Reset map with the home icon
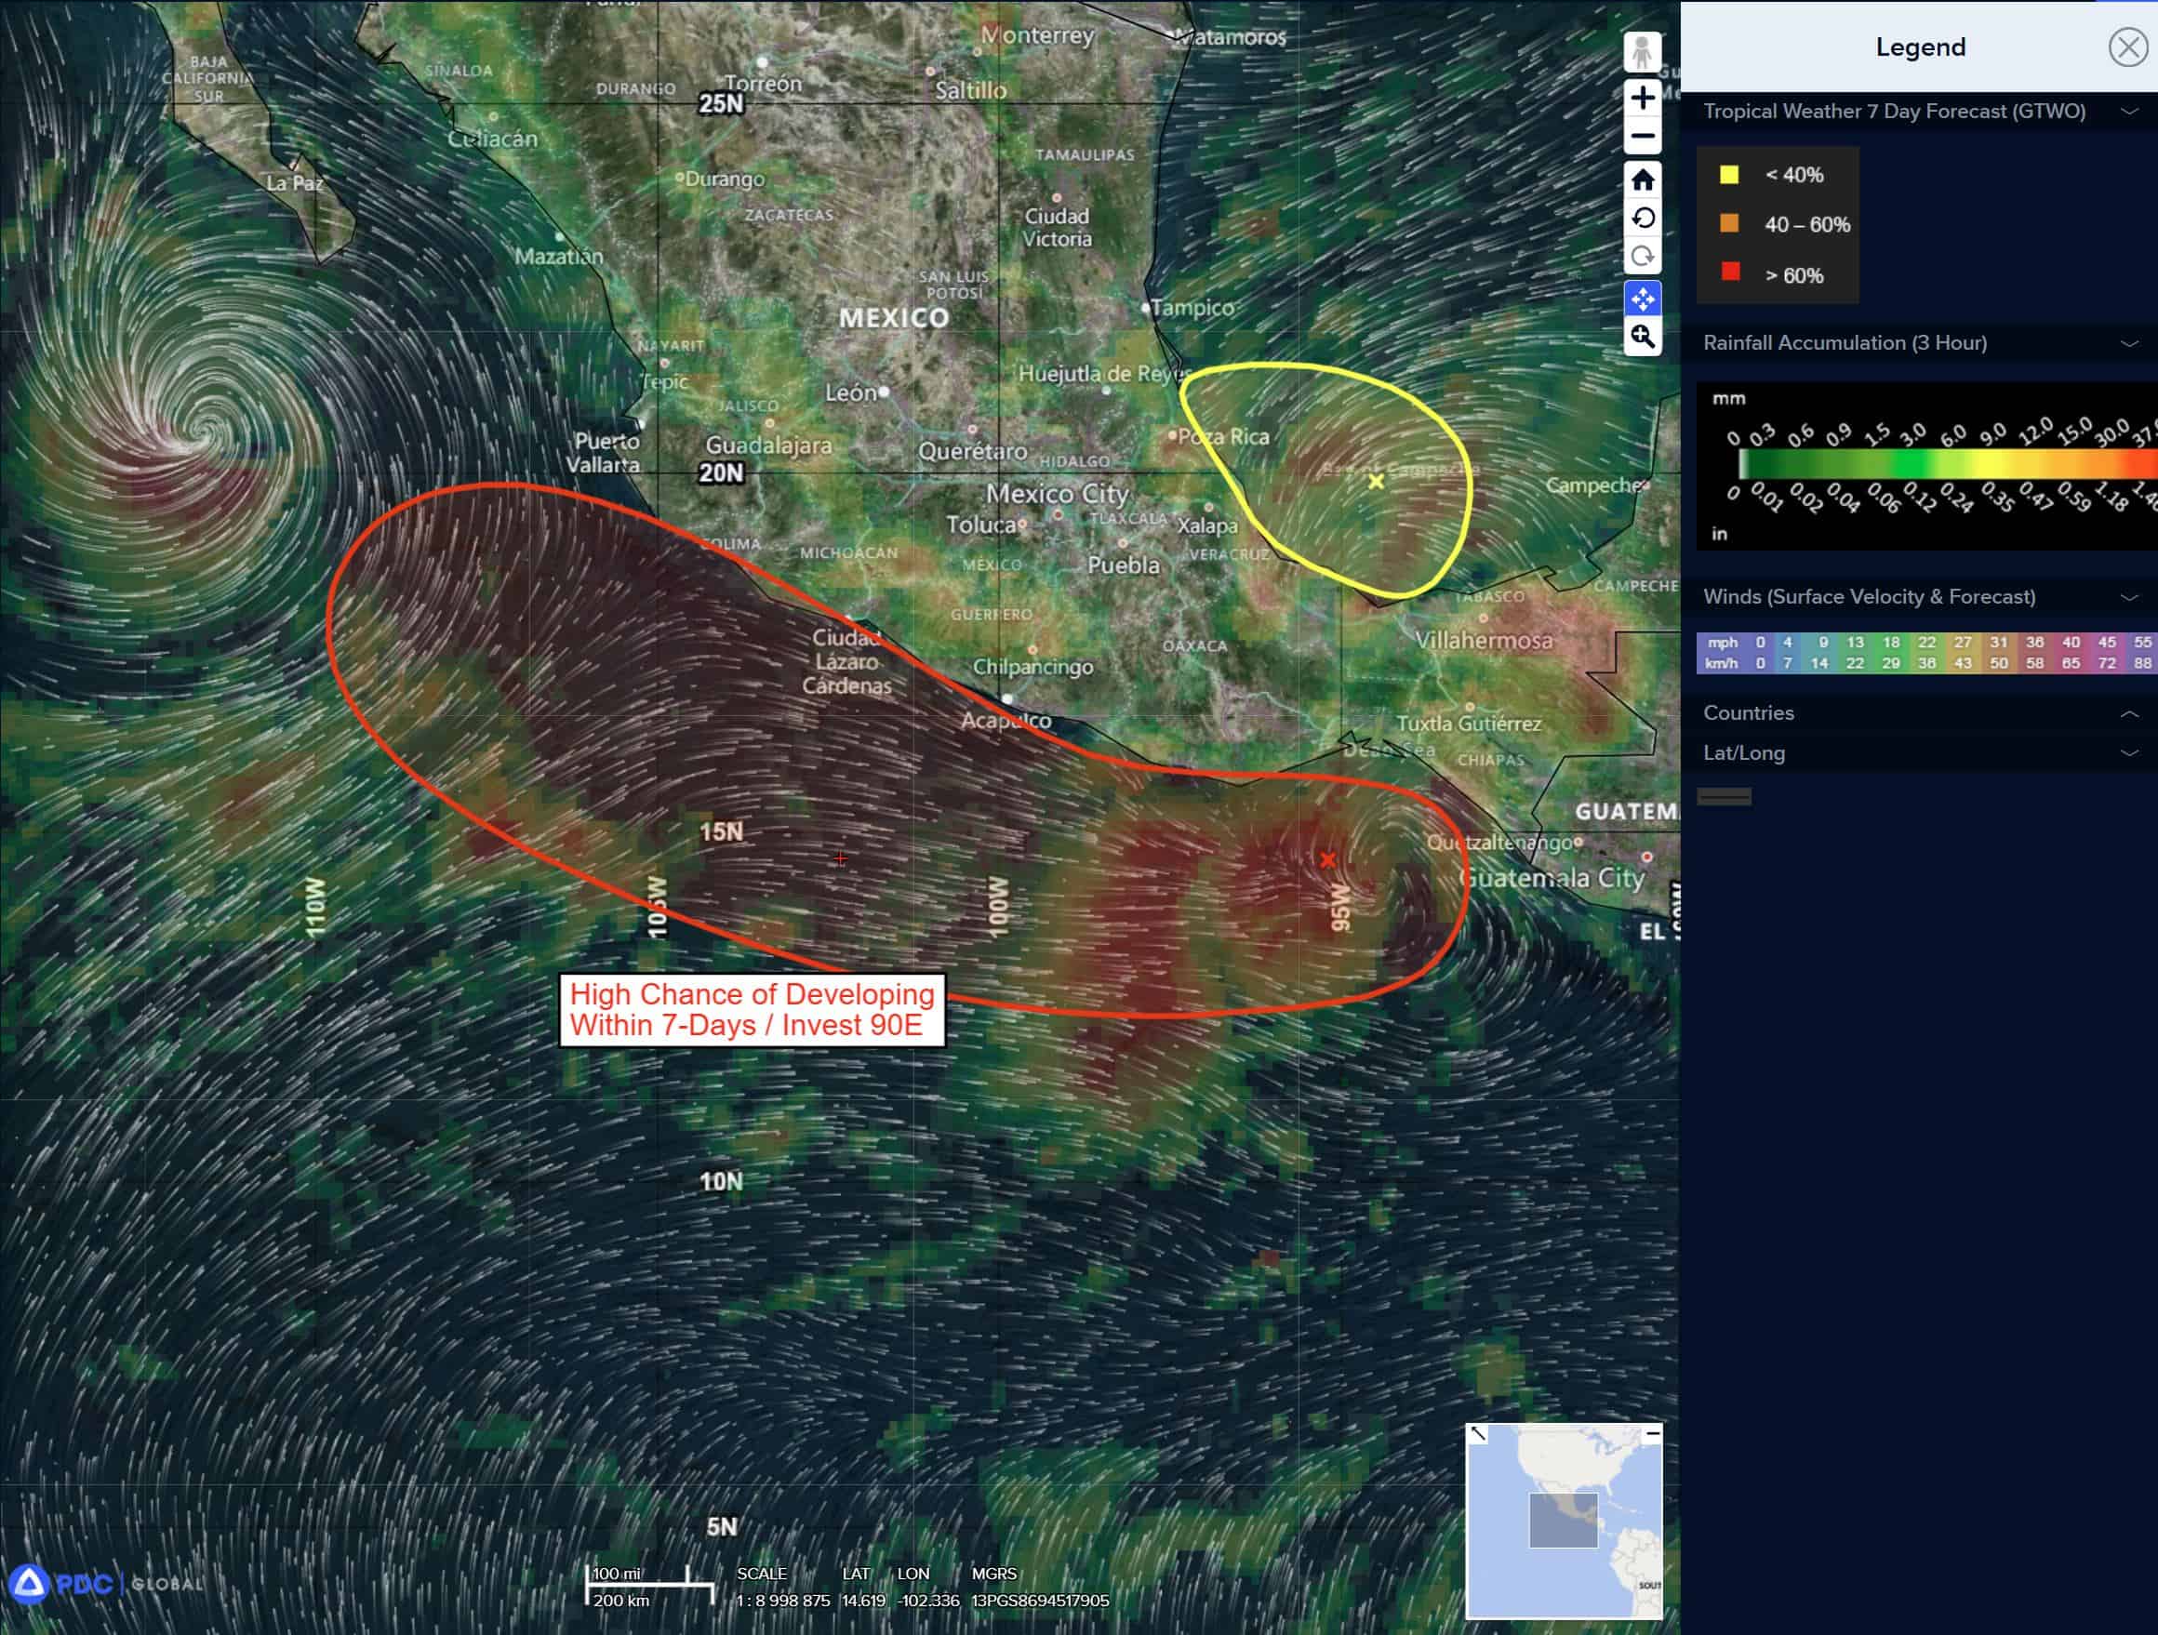Viewport: 2158px width, 1635px height. [x=1642, y=179]
